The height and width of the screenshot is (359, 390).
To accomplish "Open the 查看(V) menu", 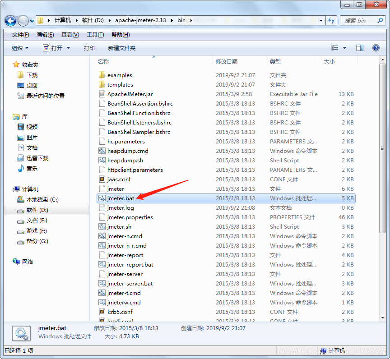I will [70, 35].
